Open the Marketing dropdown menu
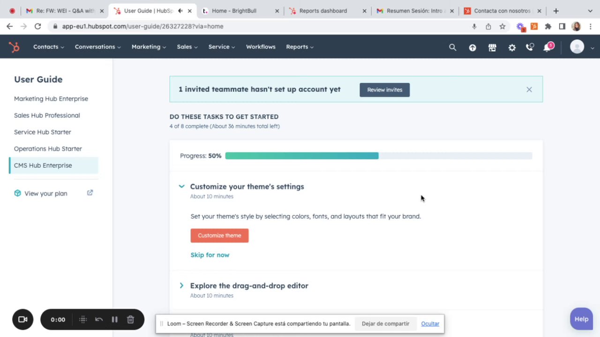 (149, 47)
